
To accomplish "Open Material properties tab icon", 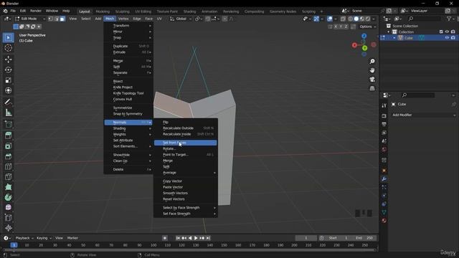I will pos(384,221).
